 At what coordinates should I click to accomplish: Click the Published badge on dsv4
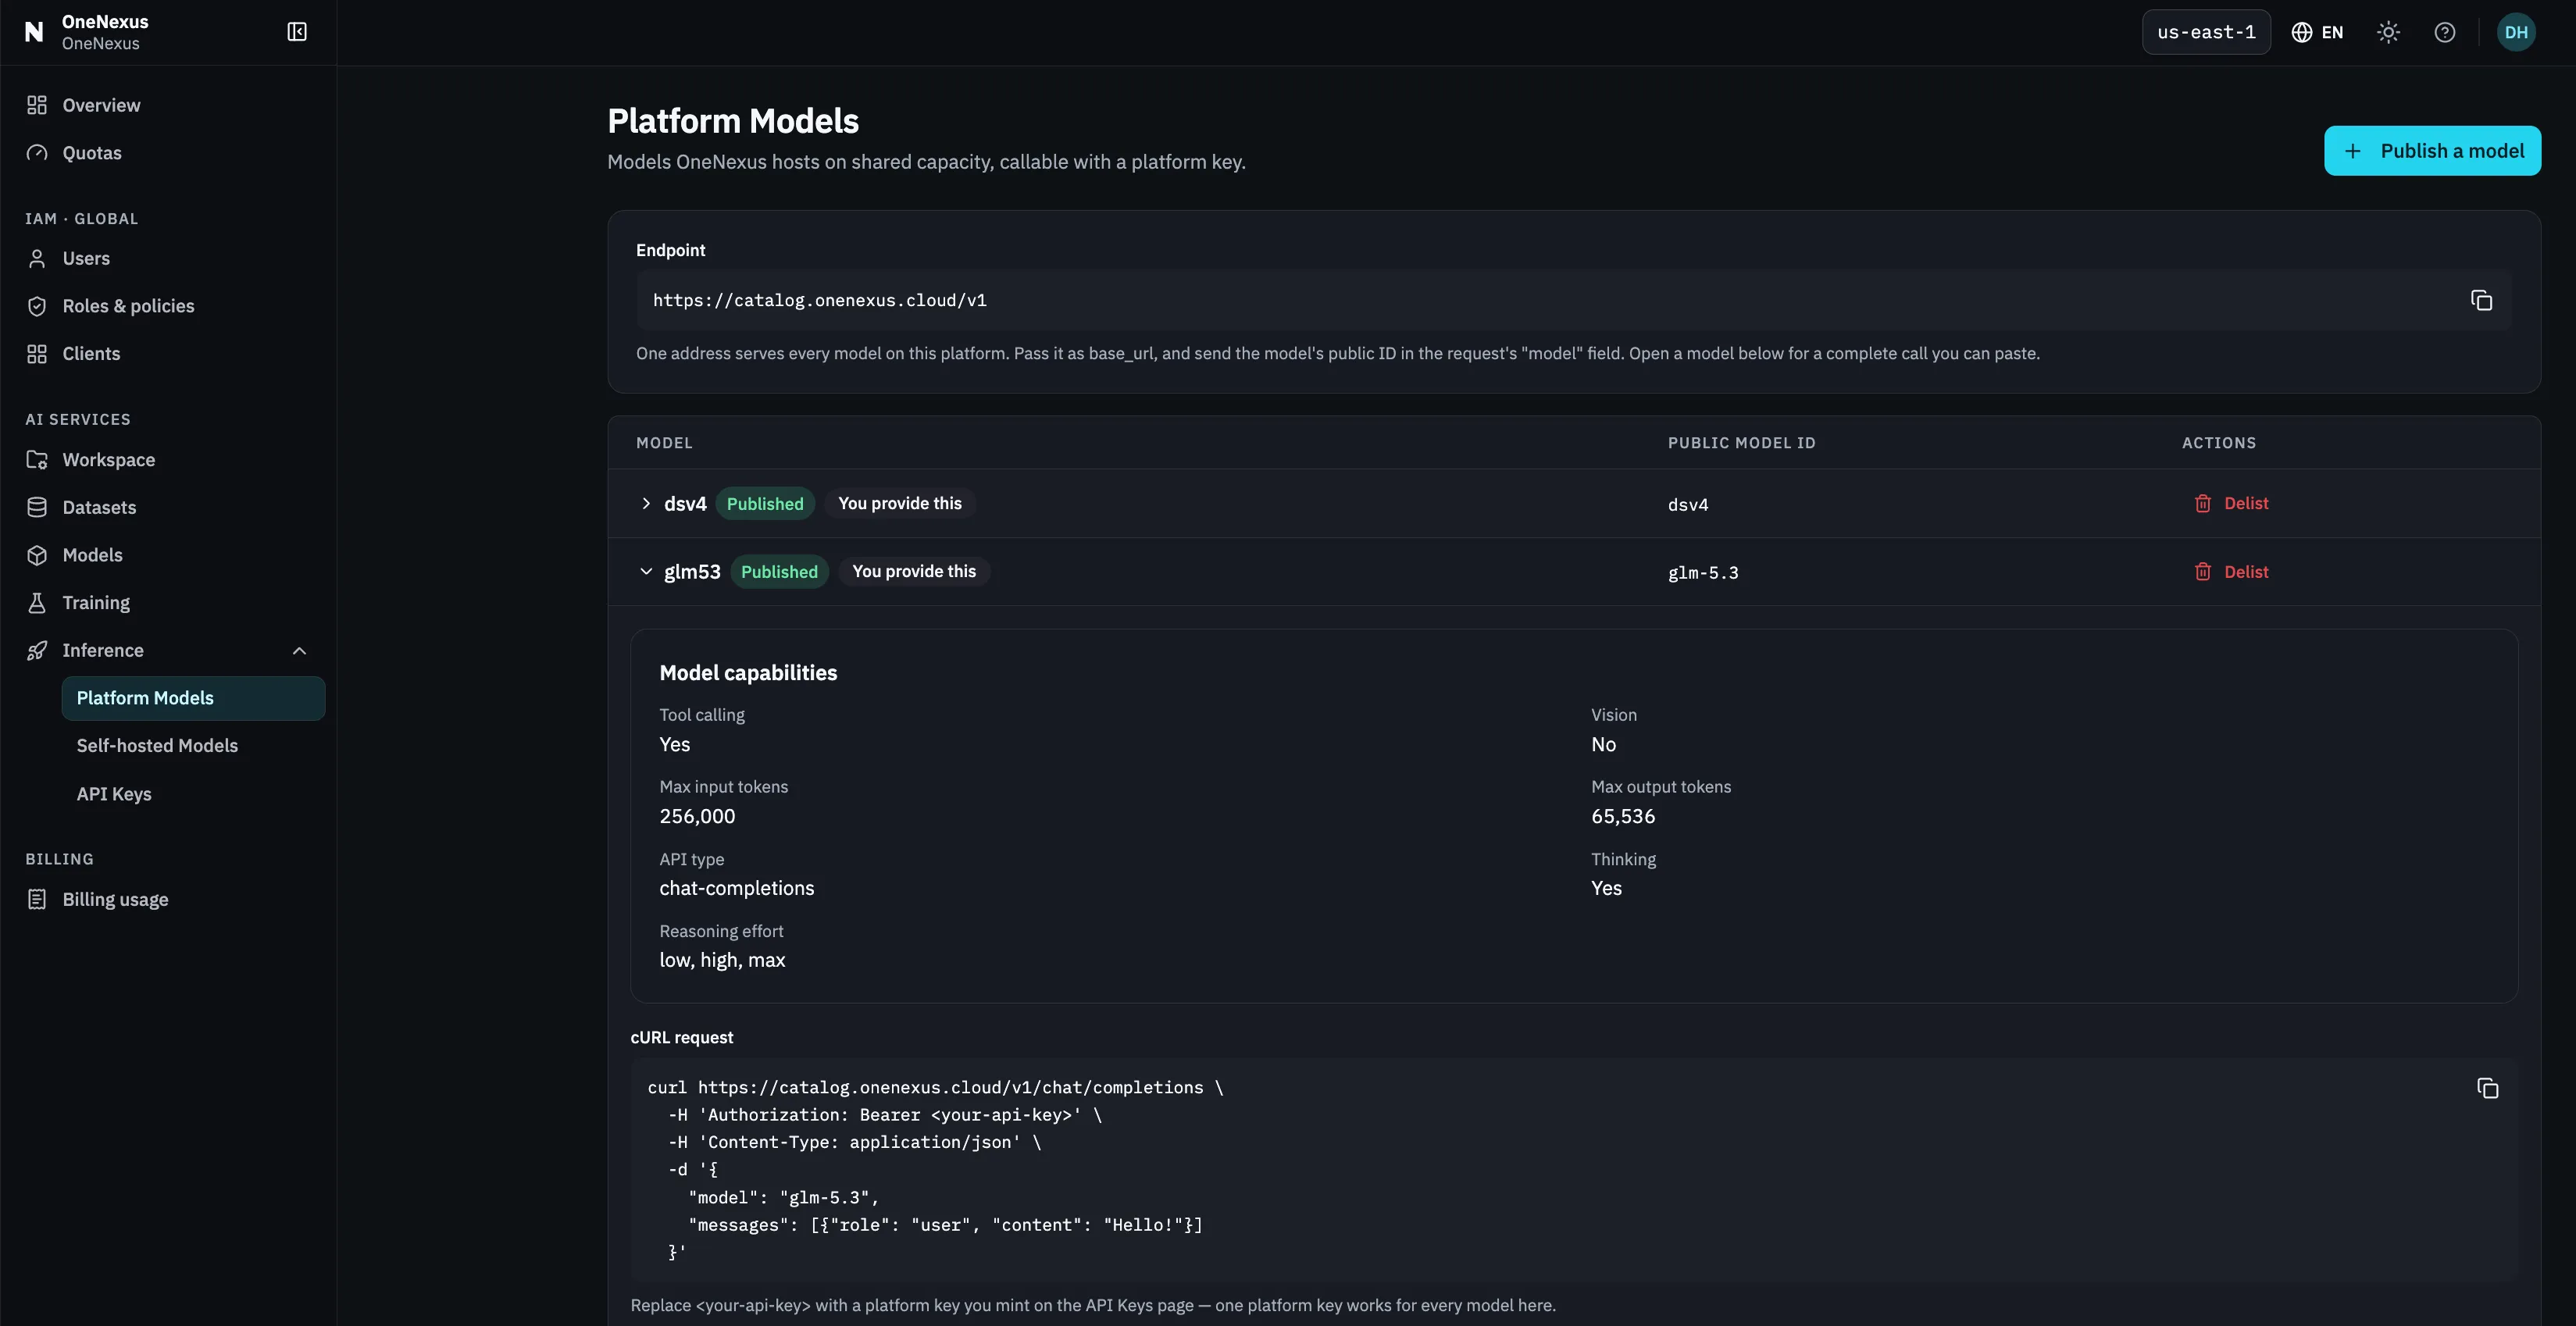click(765, 503)
